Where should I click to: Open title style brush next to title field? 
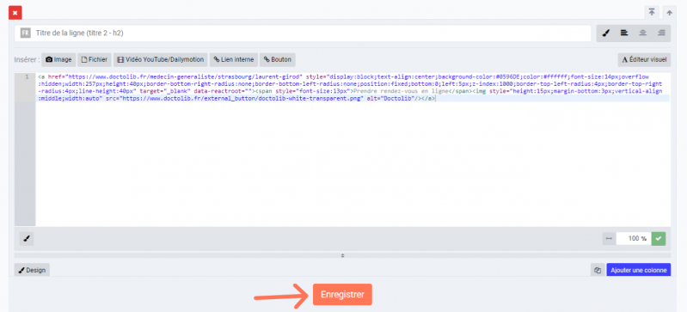[x=606, y=34]
